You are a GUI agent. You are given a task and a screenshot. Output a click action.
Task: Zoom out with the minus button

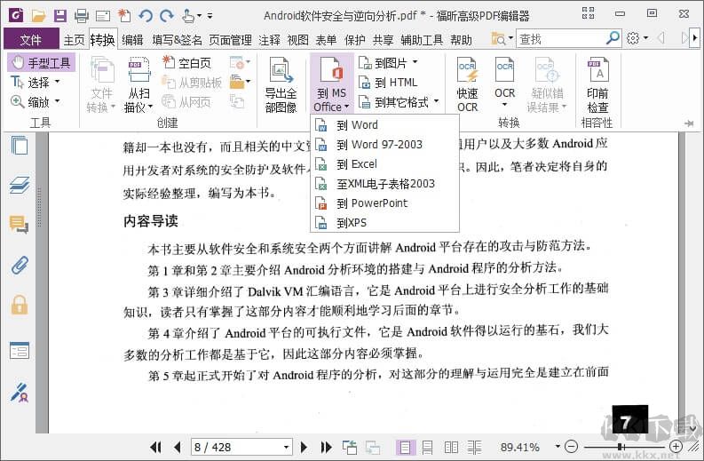pos(571,447)
